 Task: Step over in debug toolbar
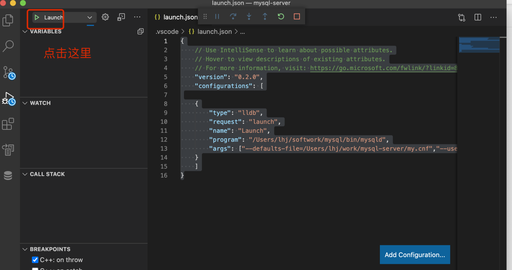click(x=233, y=16)
